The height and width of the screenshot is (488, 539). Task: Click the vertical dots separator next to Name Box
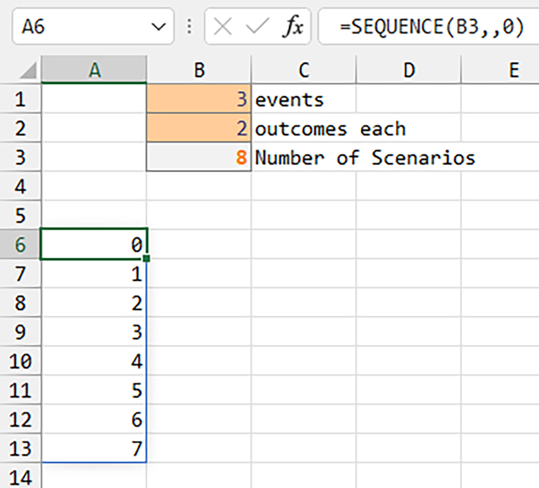tap(188, 26)
